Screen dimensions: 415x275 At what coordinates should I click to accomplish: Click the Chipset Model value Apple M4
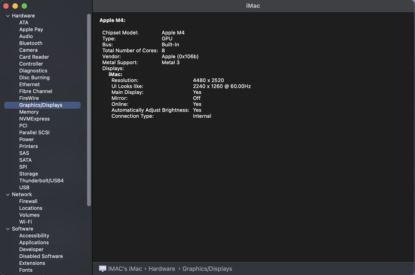click(x=173, y=33)
